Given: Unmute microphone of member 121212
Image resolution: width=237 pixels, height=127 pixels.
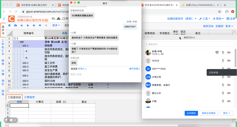Looking at the screenshot, I should 223,61.
